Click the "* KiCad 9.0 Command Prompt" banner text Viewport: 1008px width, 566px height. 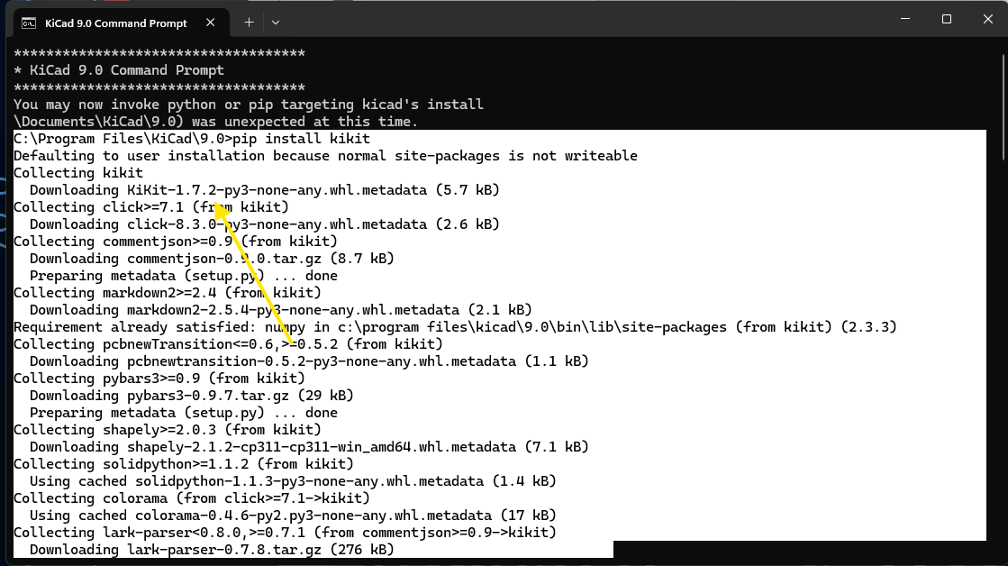coord(119,70)
